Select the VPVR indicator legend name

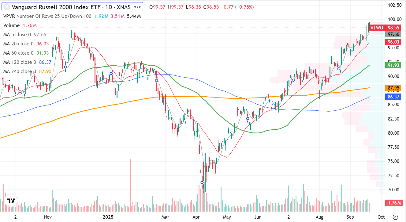9,16
